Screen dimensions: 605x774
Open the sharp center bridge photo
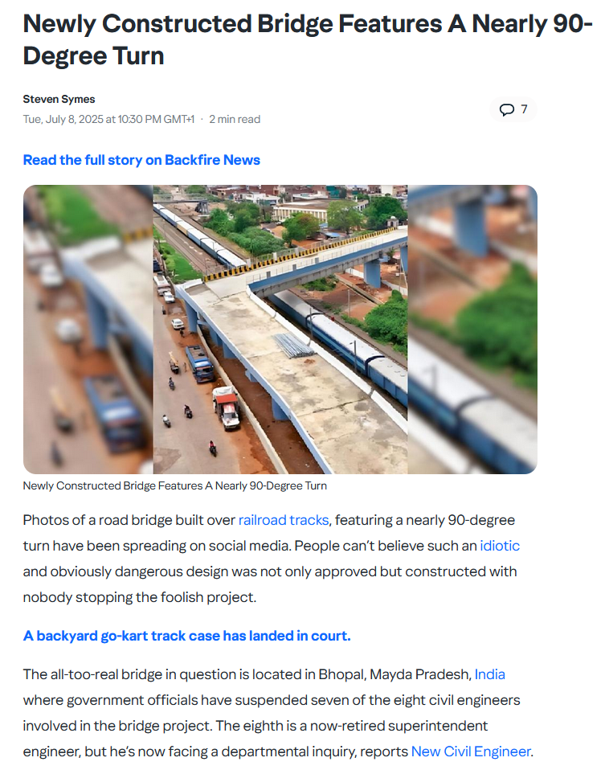tap(280, 330)
